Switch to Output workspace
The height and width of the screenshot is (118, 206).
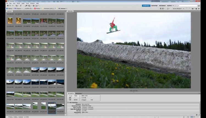169,6
